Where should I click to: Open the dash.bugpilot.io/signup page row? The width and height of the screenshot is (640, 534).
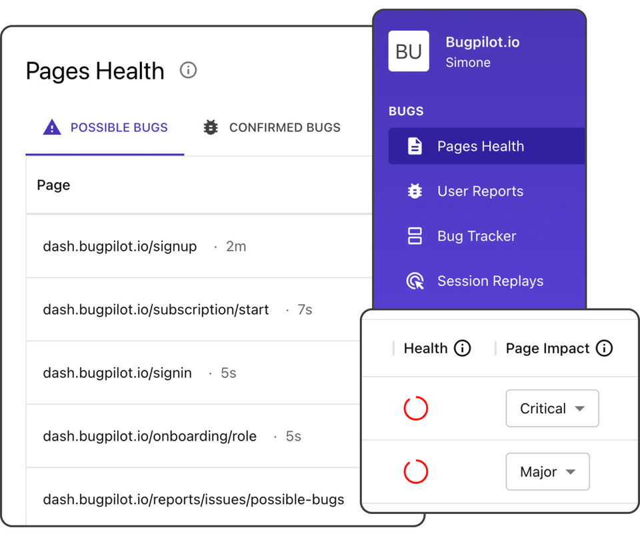point(120,247)
